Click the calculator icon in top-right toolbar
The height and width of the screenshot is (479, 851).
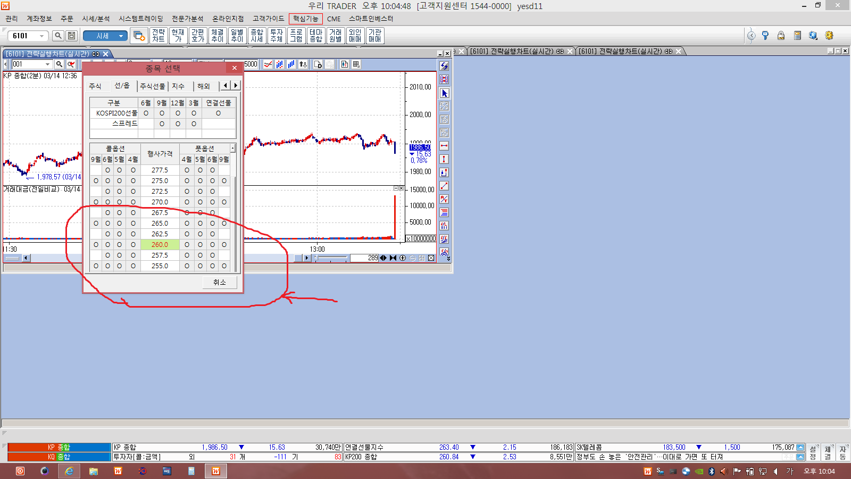coord(797,36)
